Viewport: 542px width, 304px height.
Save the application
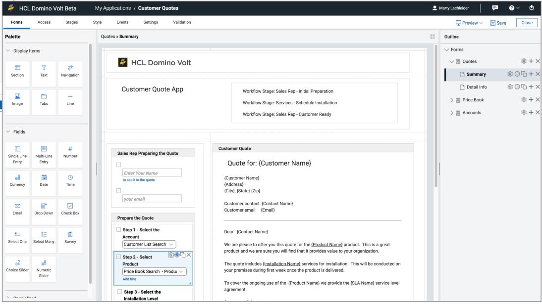pos(498,23)
